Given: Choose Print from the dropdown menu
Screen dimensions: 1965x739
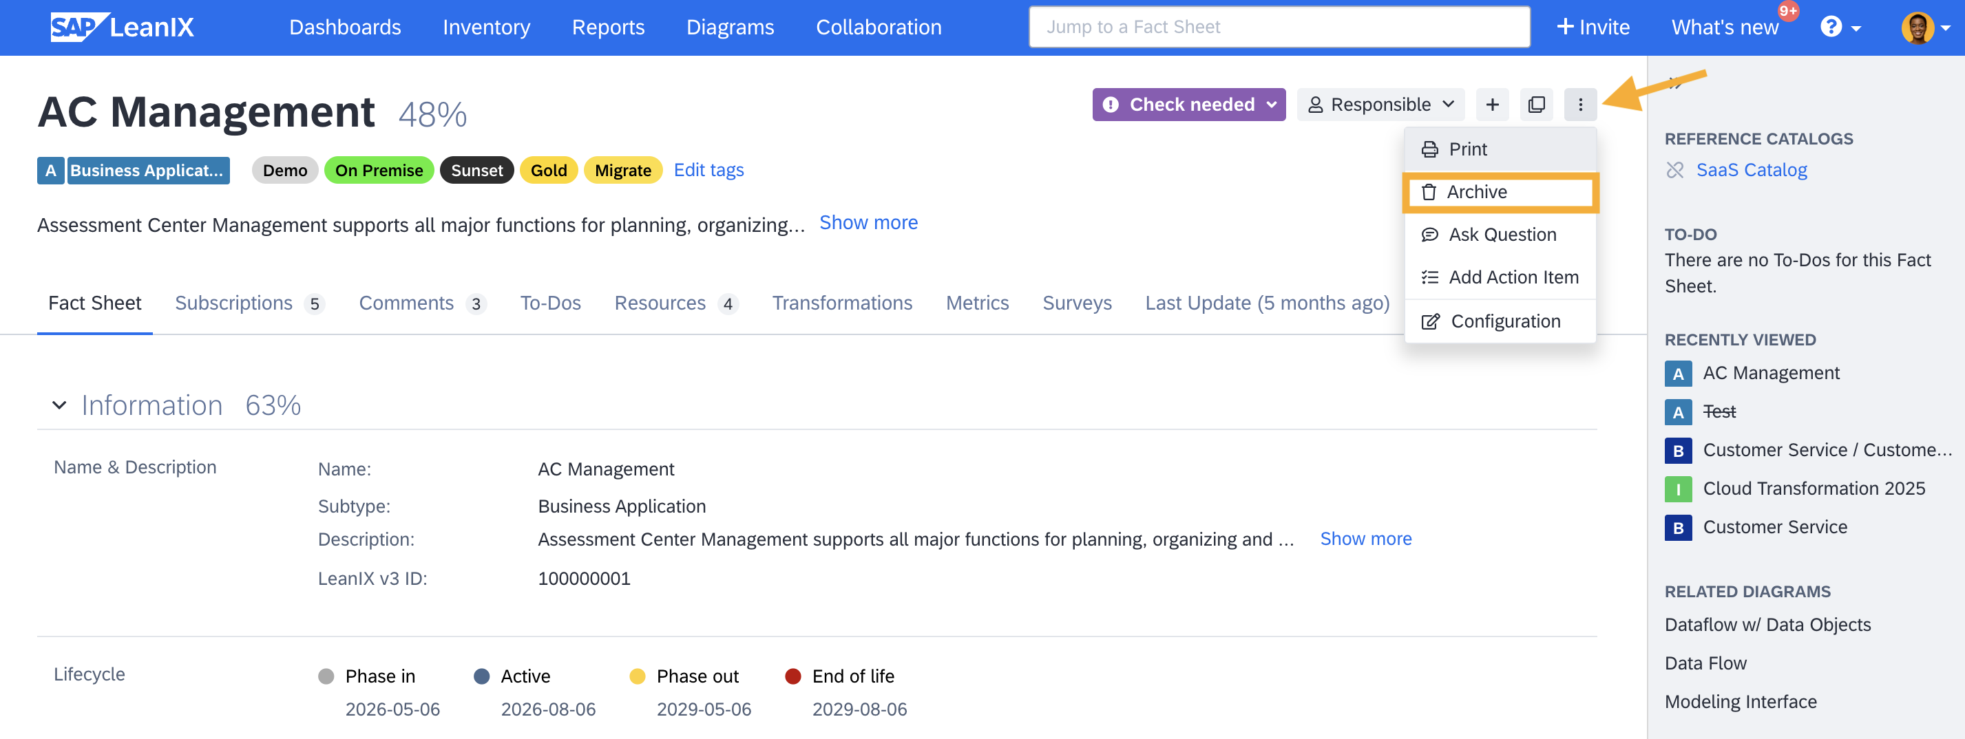Looking at the screenshot, I should [x=1500, y=149].
